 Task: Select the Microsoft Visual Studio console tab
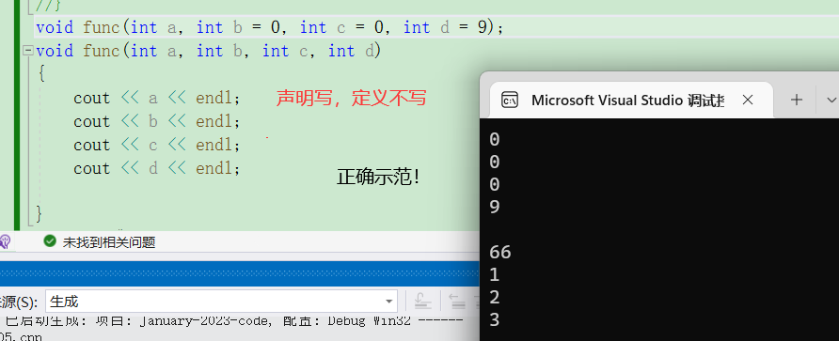pos(631,100)
